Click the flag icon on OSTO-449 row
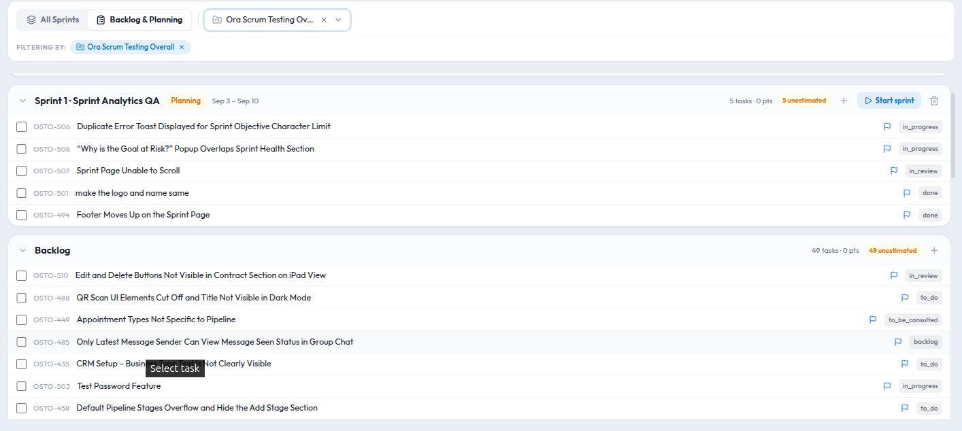This screenshot has width=962, height=431. pyautogui.click(x=873, y=320)
